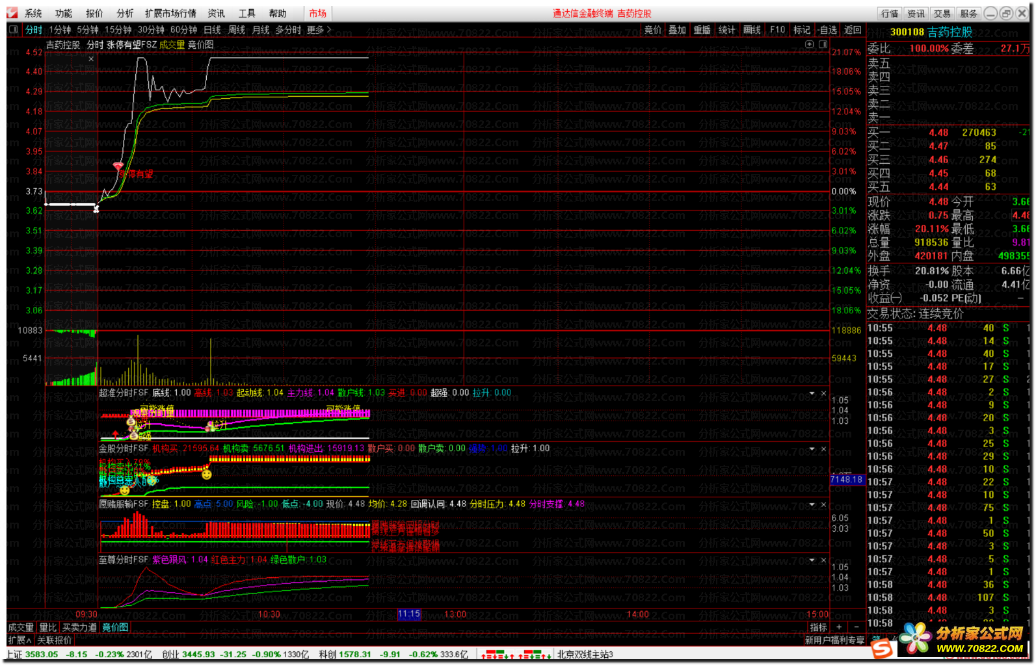
Task: Click the 竞价 toolbar button
Action: 653,30
